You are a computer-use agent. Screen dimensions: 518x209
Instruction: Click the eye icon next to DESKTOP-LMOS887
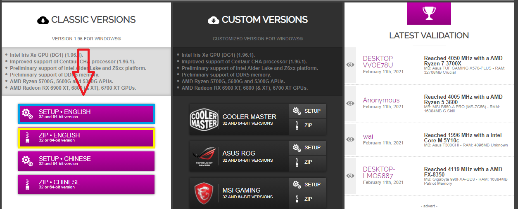tap(350, 176)
